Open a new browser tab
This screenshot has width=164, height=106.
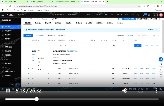[107, 2]
